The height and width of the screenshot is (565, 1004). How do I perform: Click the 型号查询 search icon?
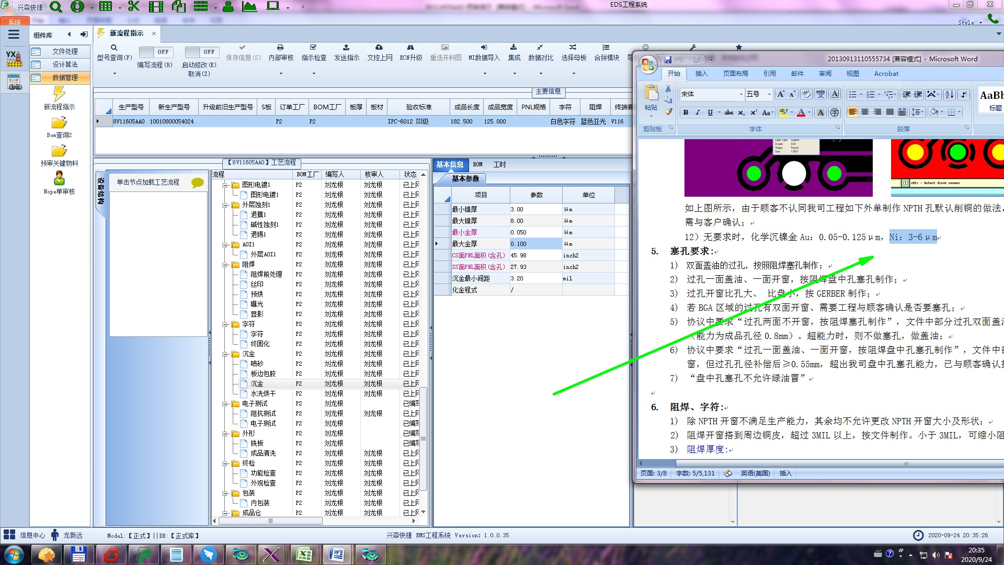pos(114,48)
